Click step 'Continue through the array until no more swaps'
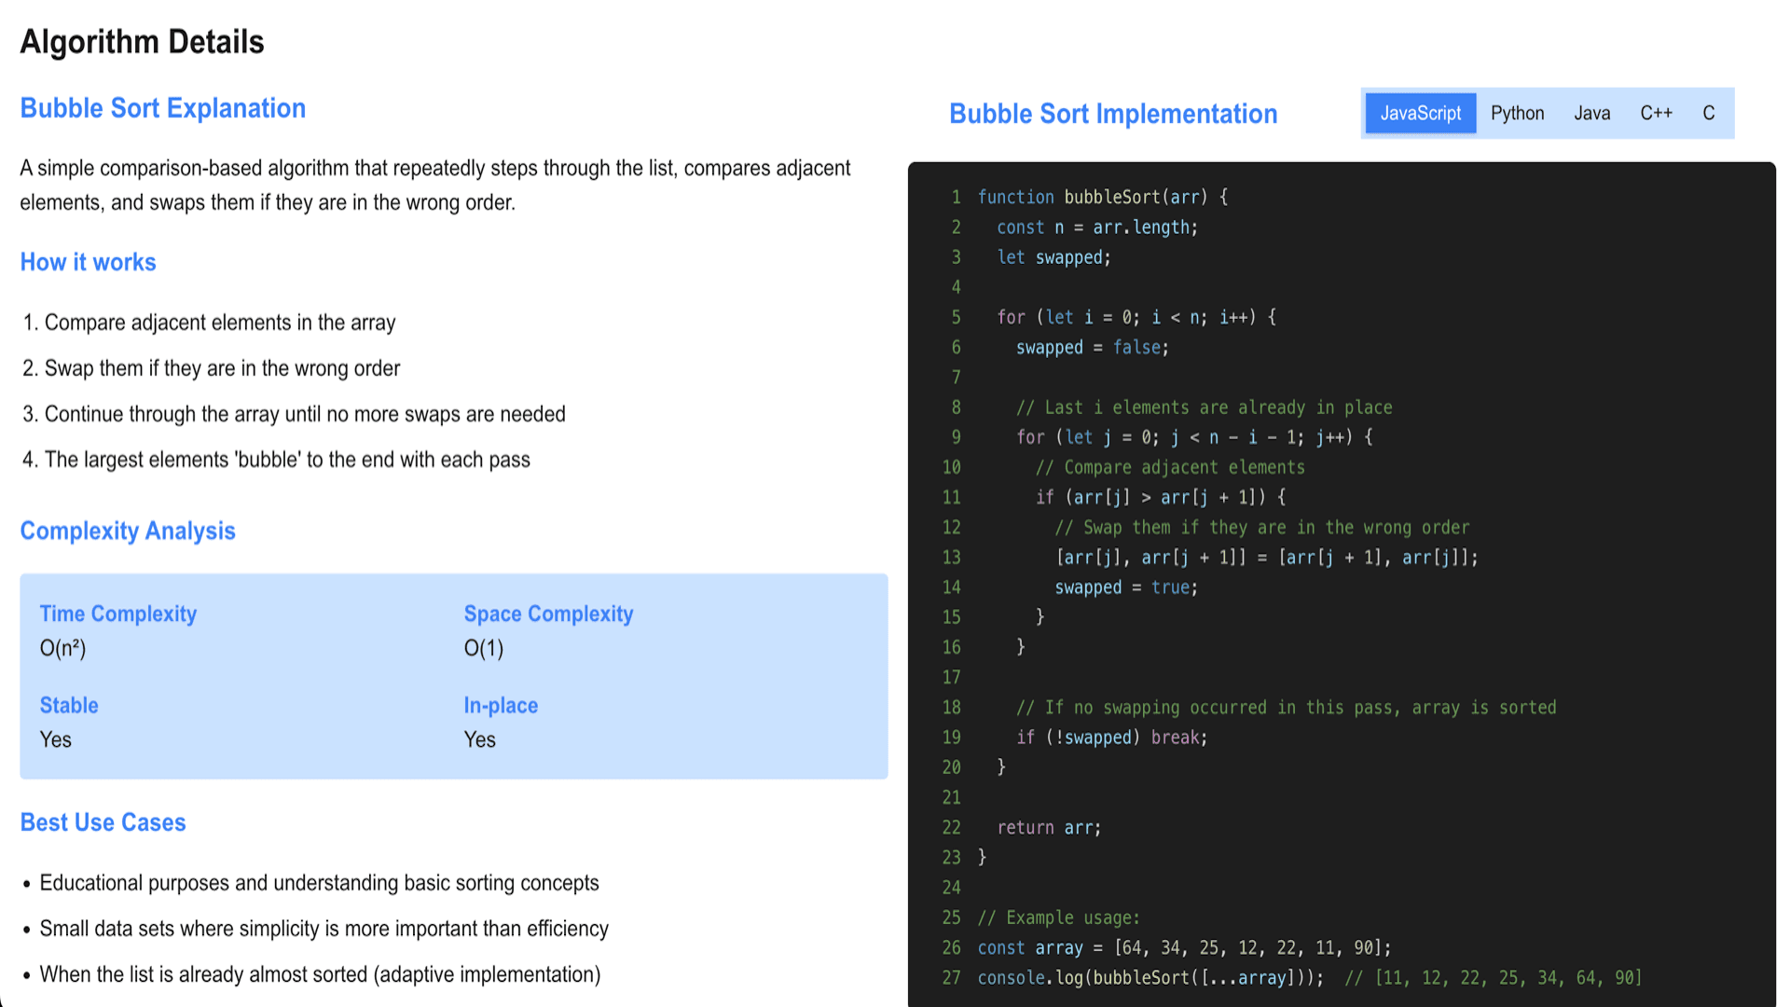 305,414
